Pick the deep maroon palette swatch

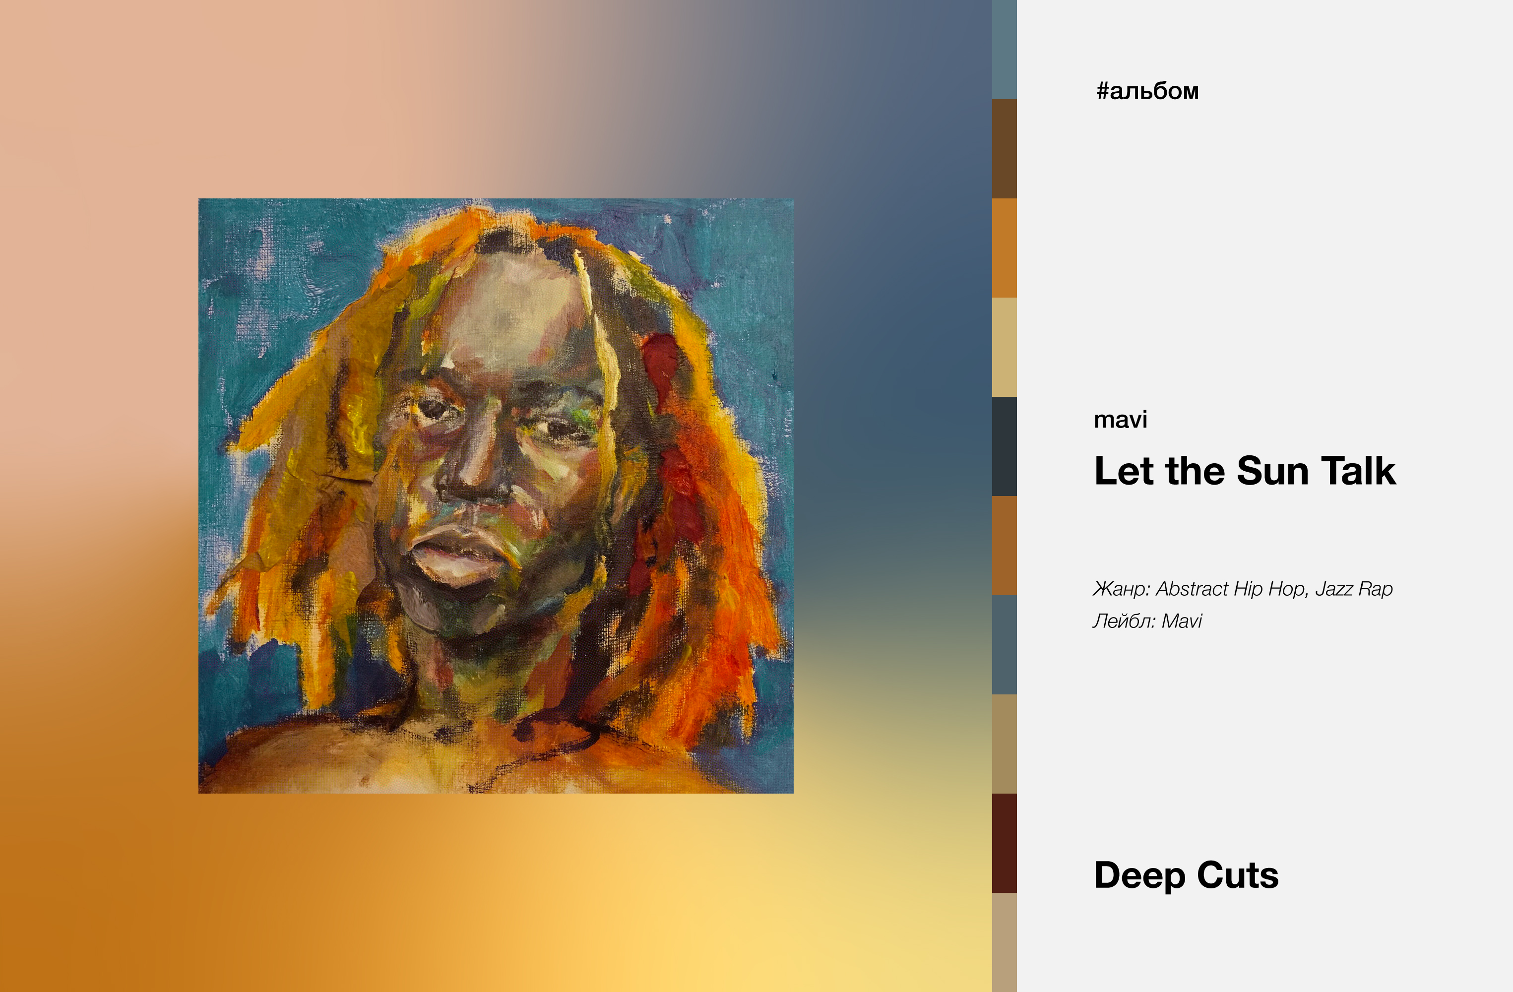click(x=1005, y=843)
